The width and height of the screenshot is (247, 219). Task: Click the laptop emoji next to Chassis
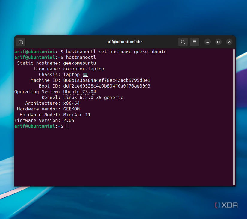click(85, 74)
